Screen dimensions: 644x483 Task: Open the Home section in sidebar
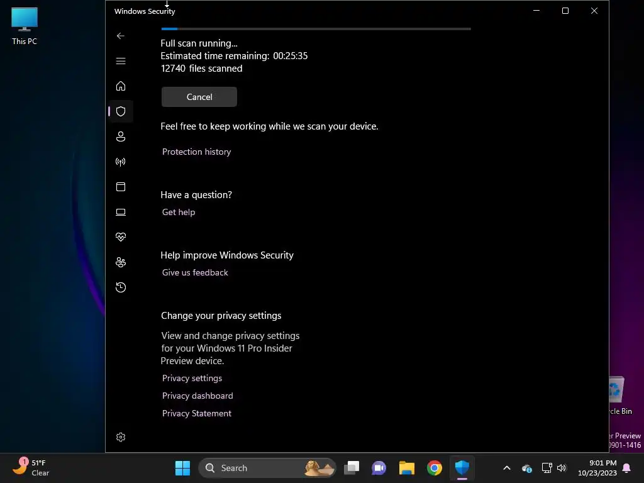coord(120,86)
